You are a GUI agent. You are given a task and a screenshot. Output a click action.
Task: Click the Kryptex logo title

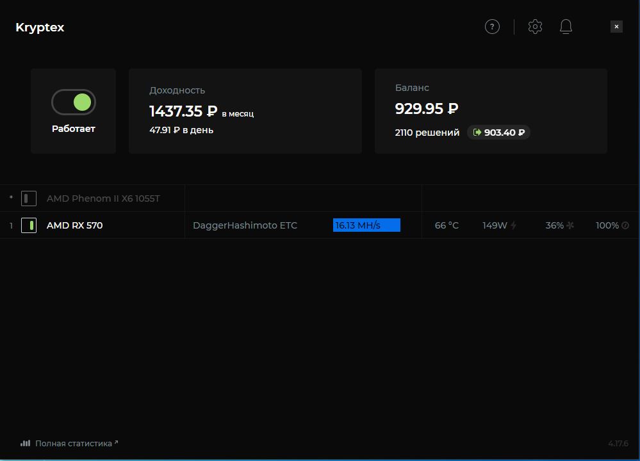point(40,28)
